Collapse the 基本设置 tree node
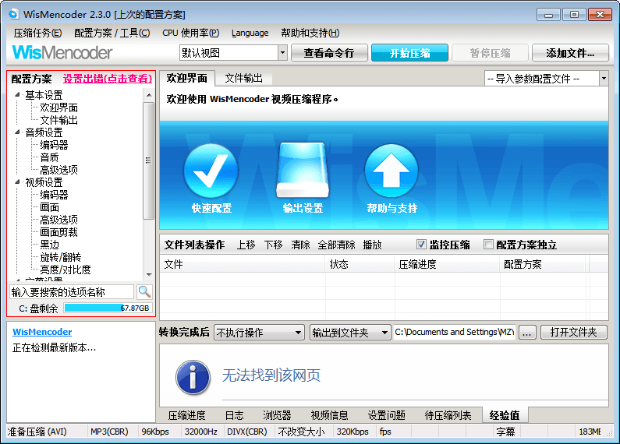The height and width of the screenshot is (444, 620). pos(17,94)
